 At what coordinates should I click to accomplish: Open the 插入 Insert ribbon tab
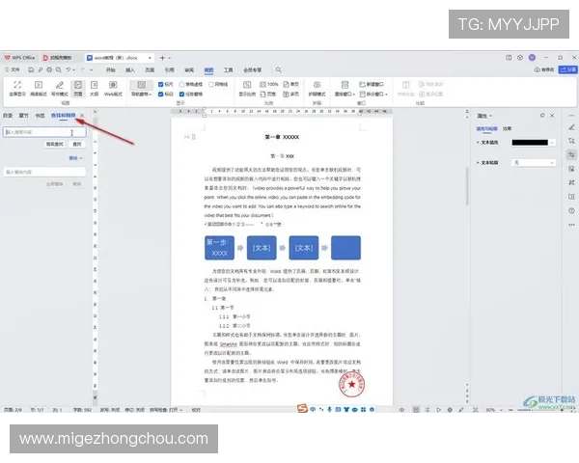[x=130, y=70]
